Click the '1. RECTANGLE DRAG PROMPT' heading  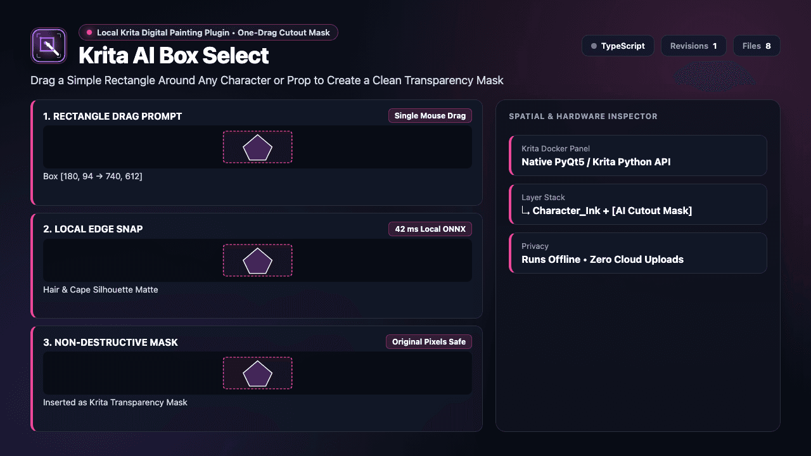click(x=113, y=117)
